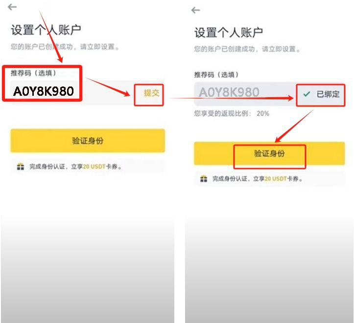This screenshot has height=323, width=354.
Task: Go back using left screen arrow
Action: (12, 7)
